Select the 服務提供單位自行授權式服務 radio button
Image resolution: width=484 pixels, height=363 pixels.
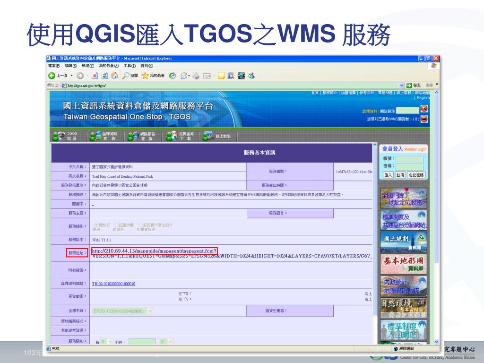click(140, 225)
